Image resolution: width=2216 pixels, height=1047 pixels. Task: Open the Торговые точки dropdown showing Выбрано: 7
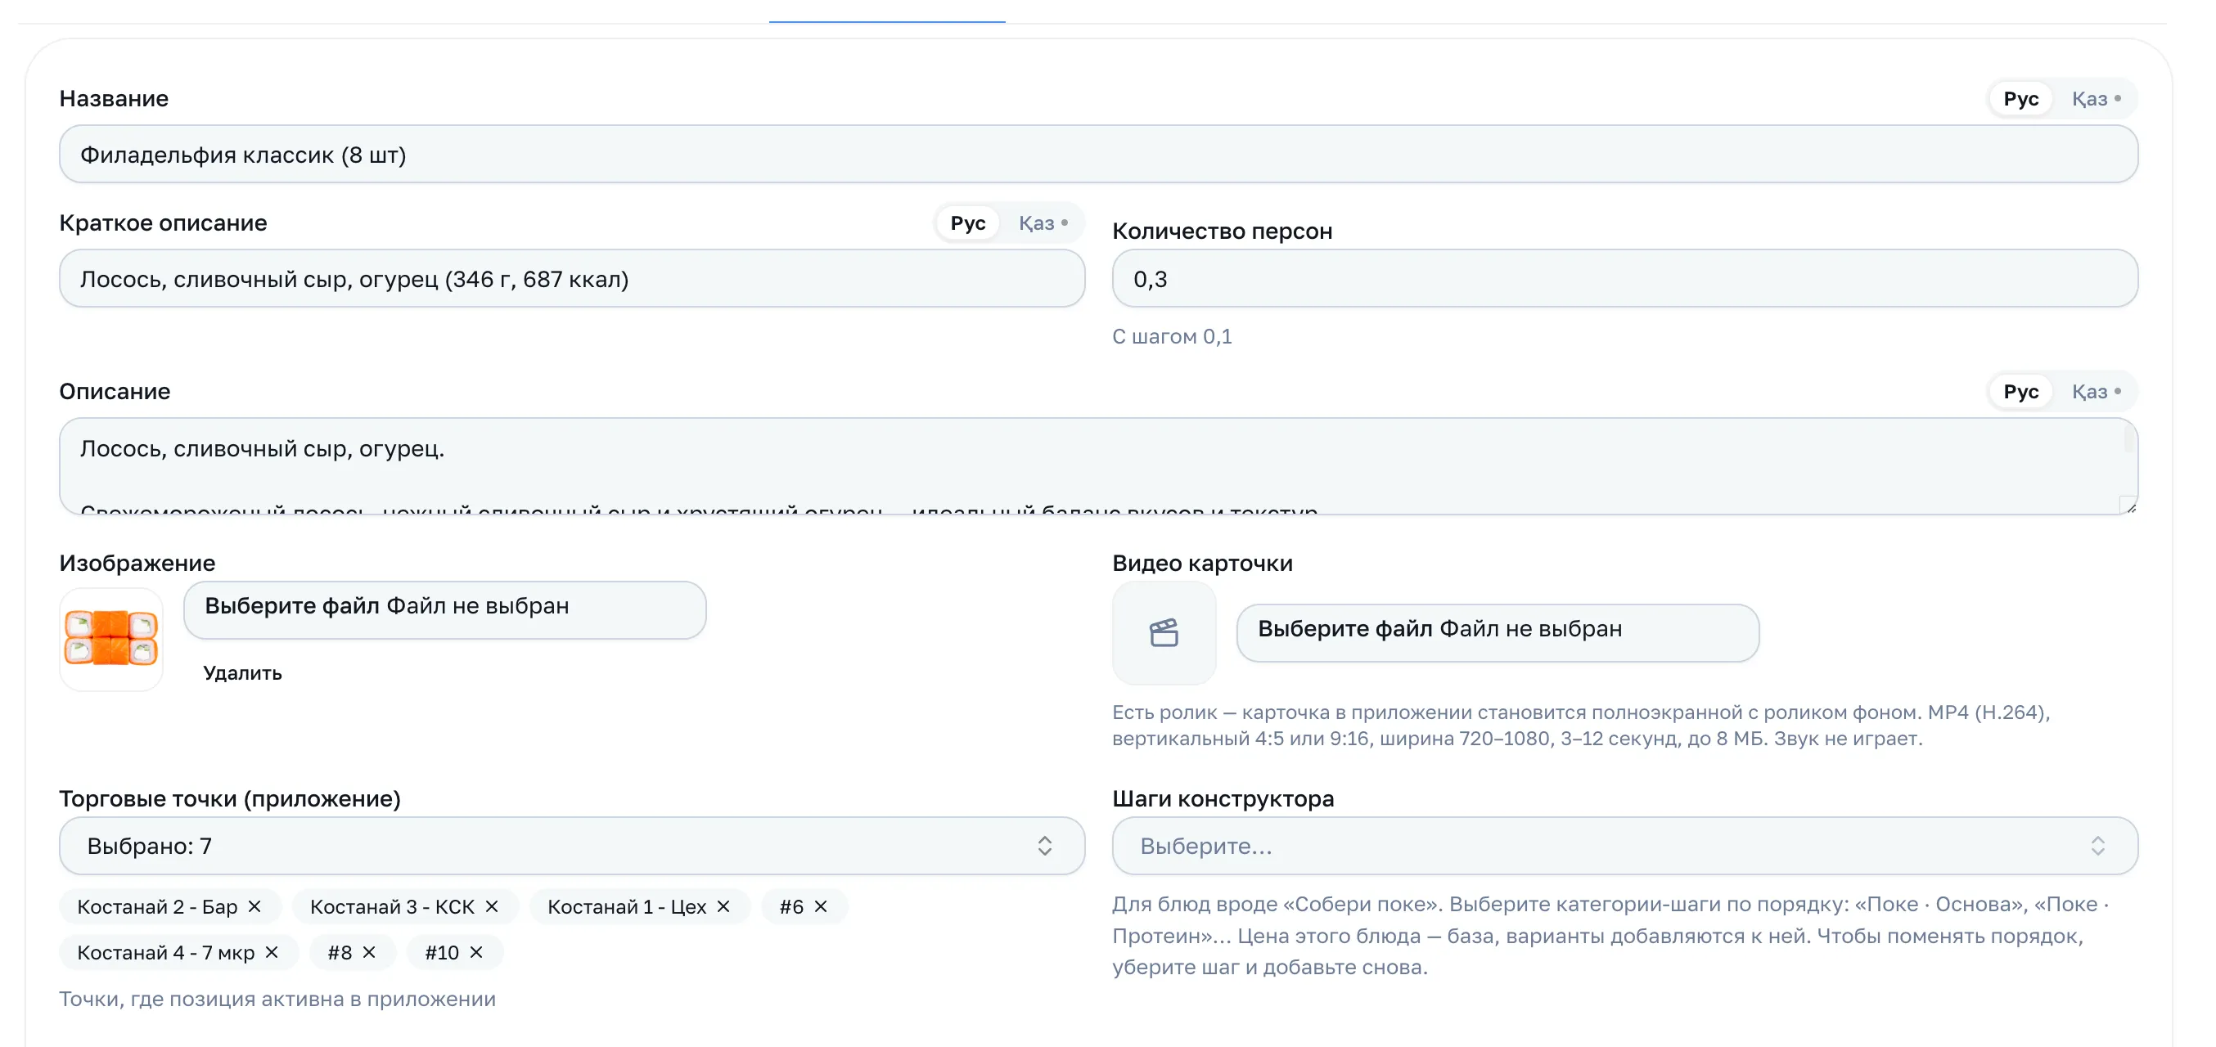click(572, 846)
